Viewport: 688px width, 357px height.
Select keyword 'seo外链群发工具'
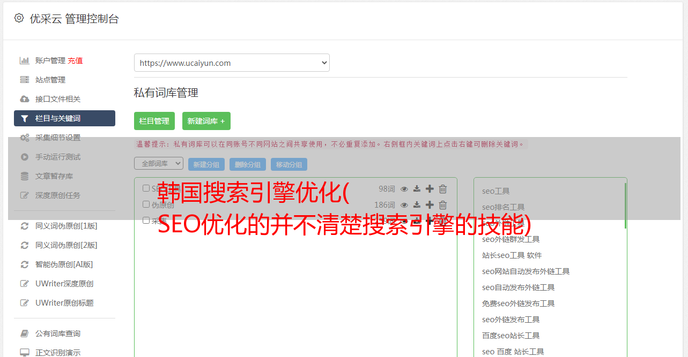(x=511, y=239)
